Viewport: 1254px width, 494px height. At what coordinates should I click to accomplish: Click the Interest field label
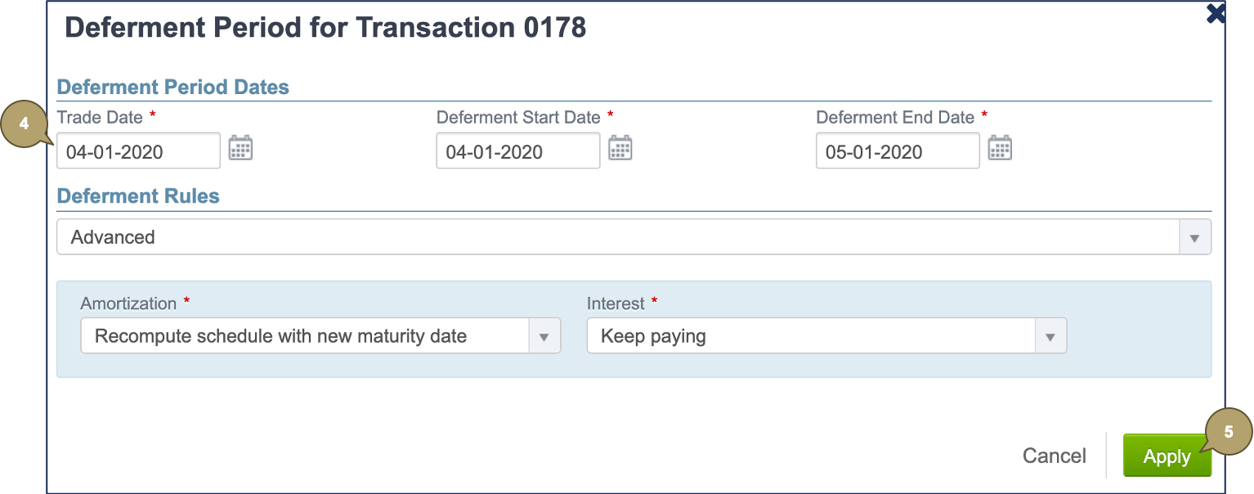(616, 303)
